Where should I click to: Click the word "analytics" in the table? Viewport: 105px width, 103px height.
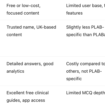[x=15, y=71]
